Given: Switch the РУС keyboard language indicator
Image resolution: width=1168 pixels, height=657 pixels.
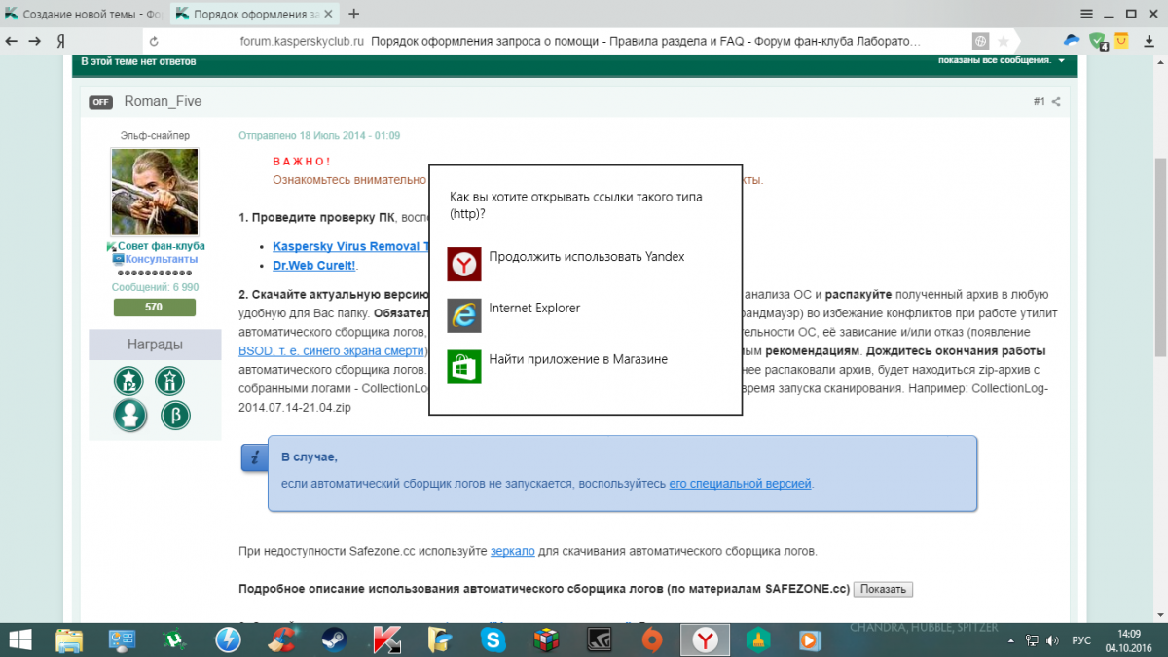Looking at the screenshot, I should click(x=1081, y=639).
